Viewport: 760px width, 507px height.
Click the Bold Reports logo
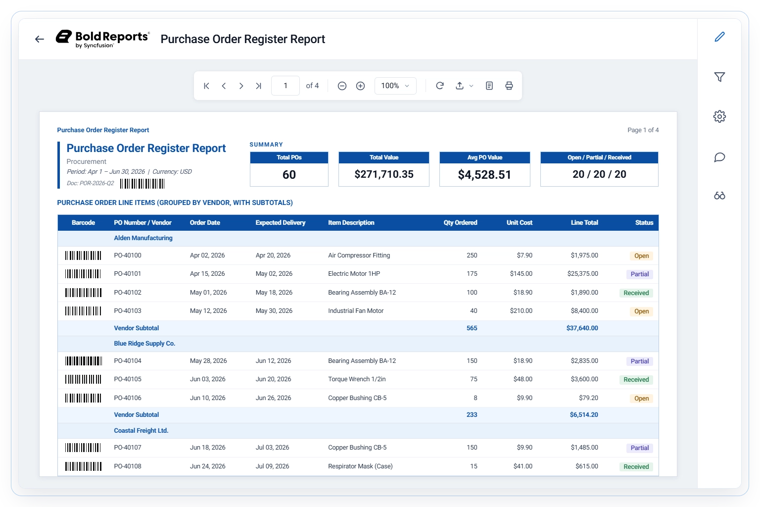click(102, 39)
